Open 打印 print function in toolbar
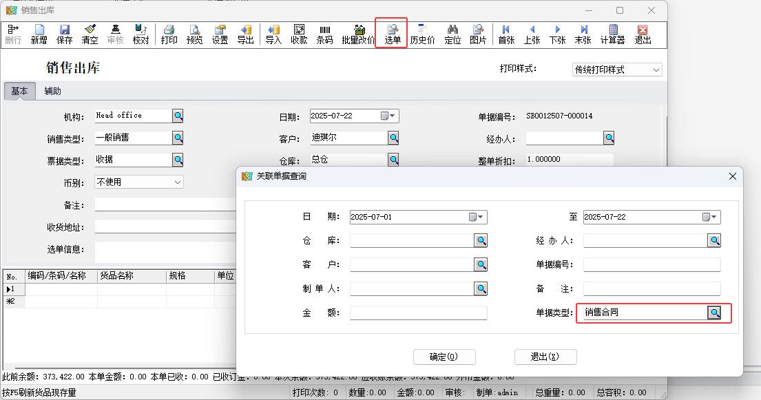Viewport: 761px width, 400px height. (x=169, y=34)
